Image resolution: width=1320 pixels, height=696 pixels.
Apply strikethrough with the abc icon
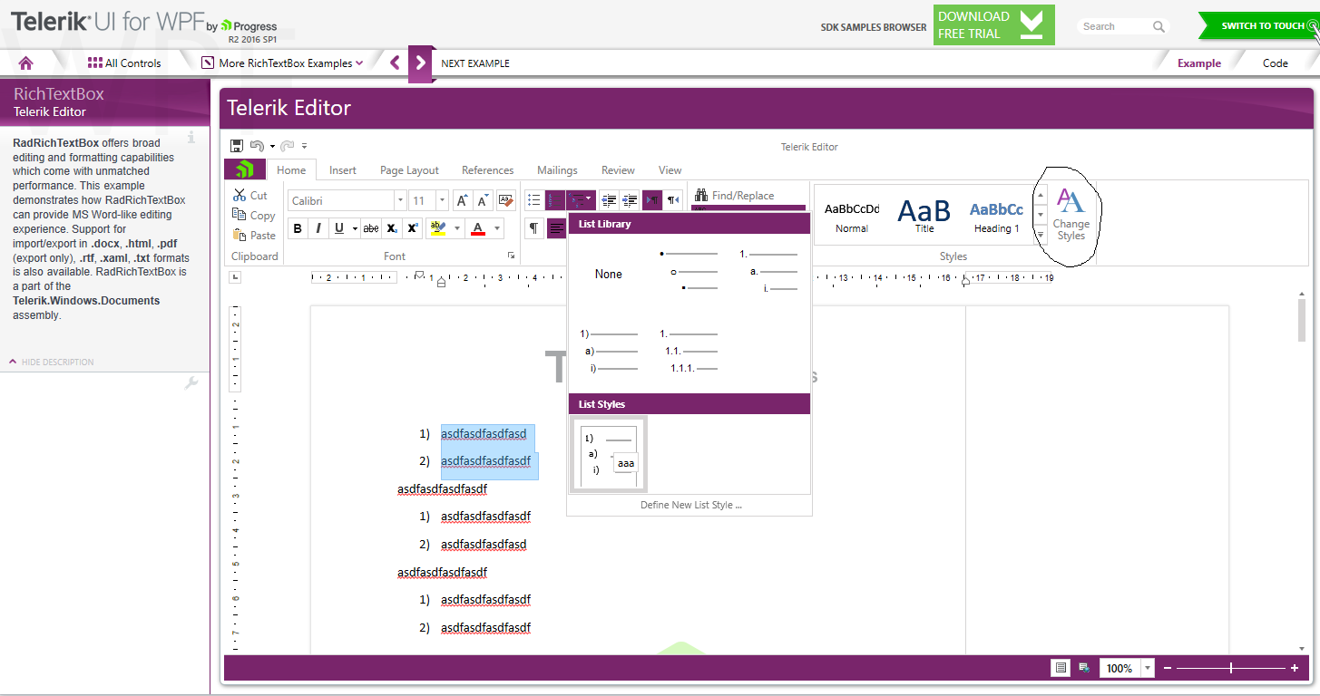371,228
